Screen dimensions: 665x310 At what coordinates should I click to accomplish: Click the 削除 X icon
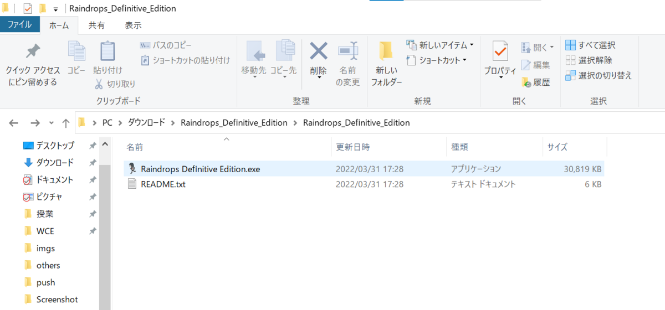pyautogui.click(x=318, y=51)
